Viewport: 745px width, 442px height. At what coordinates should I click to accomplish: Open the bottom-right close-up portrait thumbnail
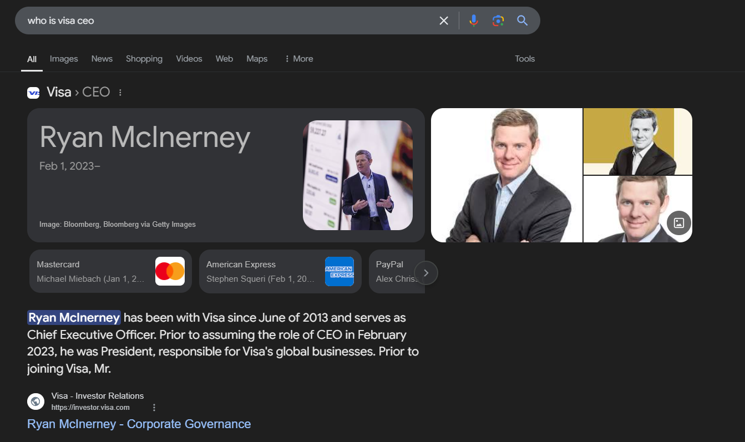[x=638, y=209]
